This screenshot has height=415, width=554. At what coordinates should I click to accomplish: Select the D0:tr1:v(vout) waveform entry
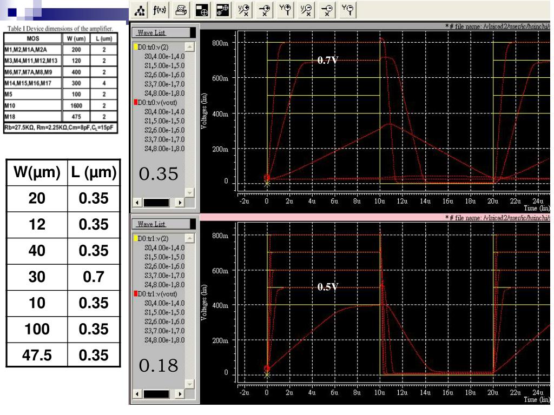coord(157,293)
